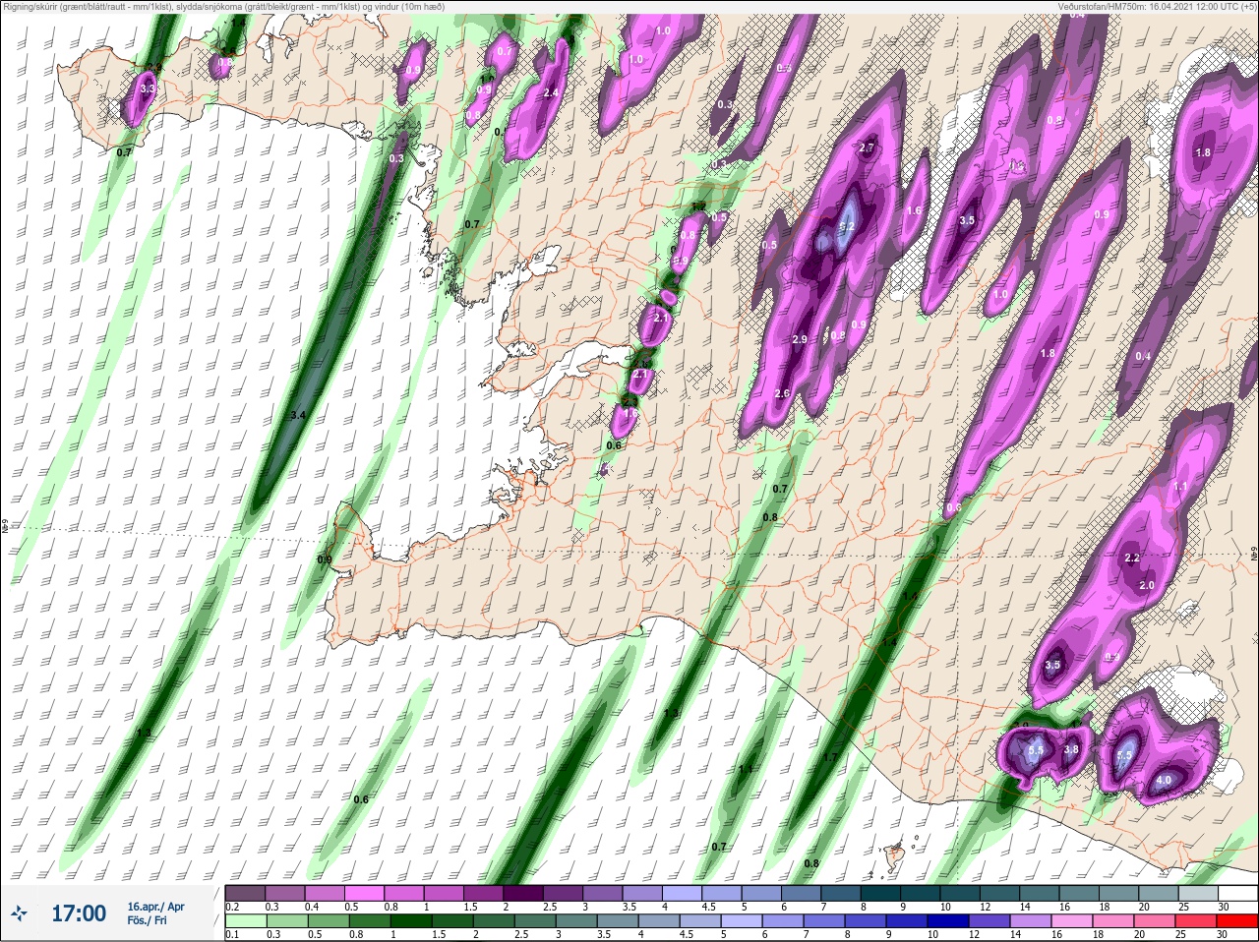Select the palest green swatch labeled 0.1
The image size is (1259, 942).
click(245, 921)
